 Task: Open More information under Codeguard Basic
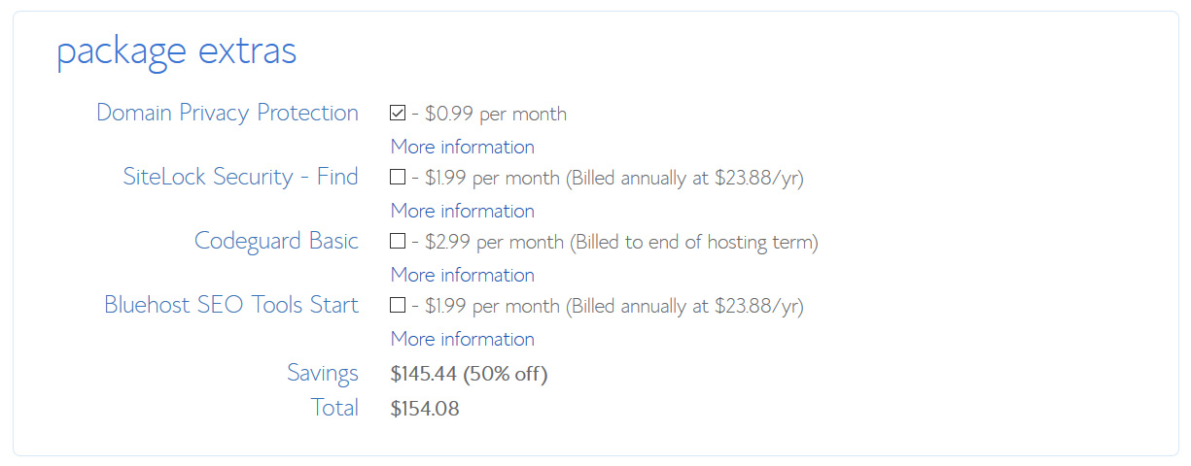tap(462, 275)
